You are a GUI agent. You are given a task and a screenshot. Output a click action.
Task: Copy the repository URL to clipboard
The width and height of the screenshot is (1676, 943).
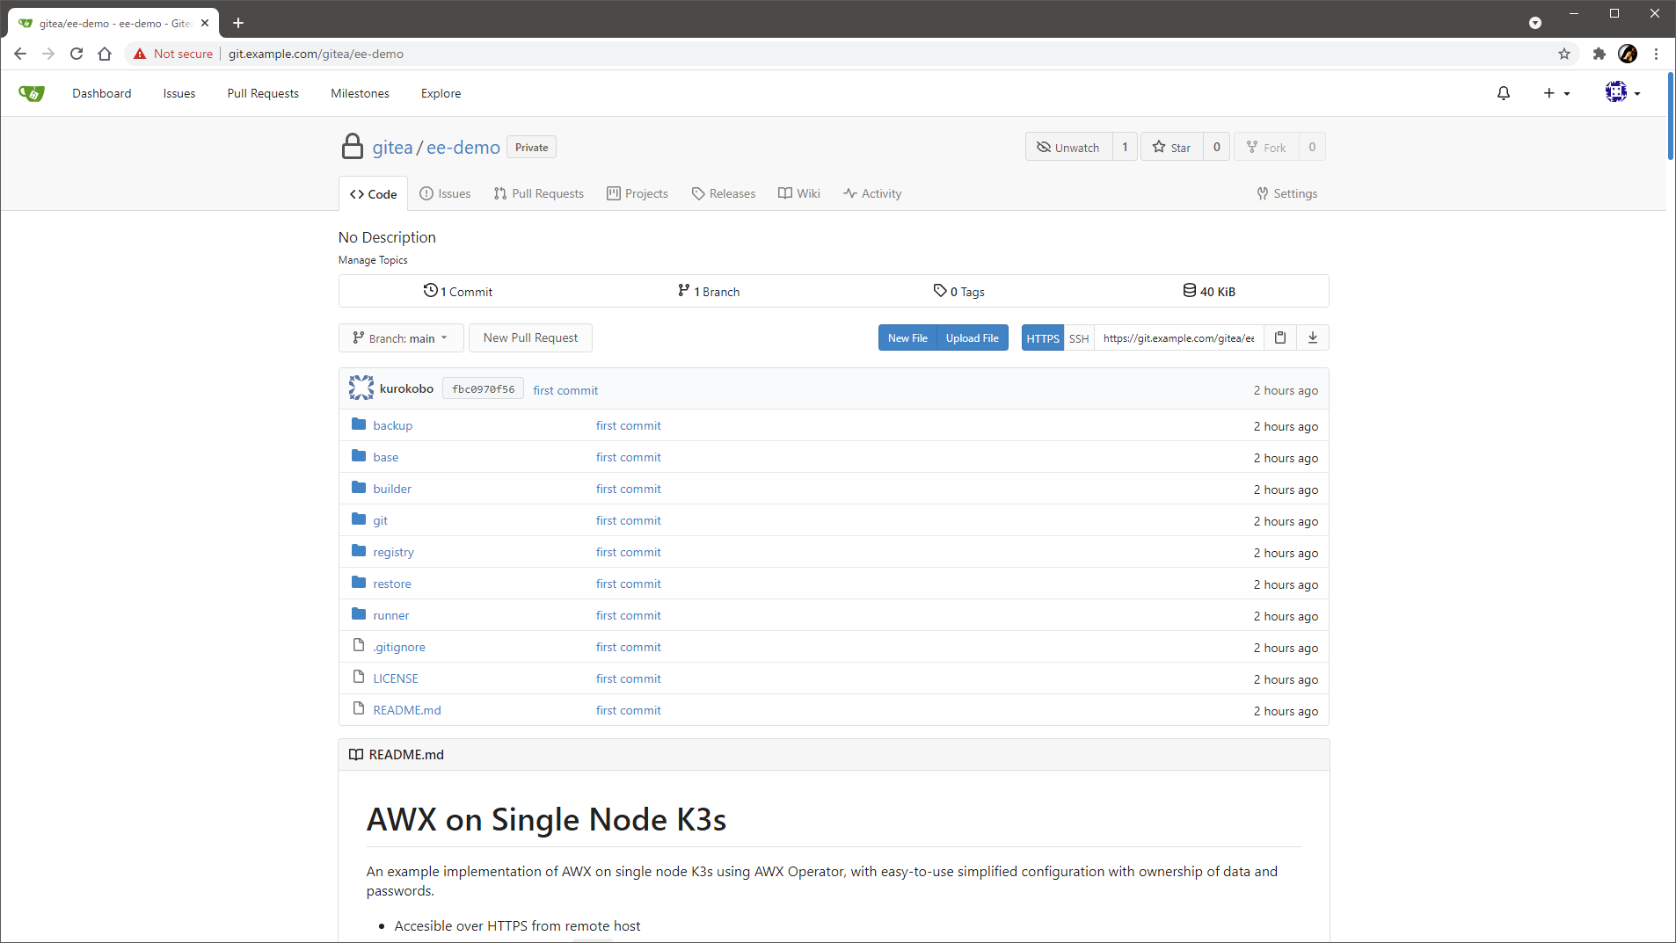point(1280,337)
